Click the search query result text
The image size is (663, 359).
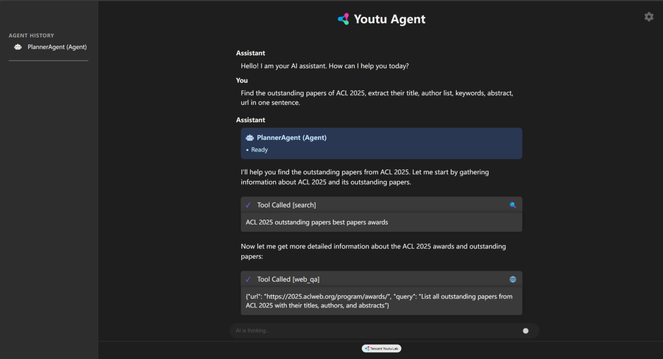[x=317, y=222]
